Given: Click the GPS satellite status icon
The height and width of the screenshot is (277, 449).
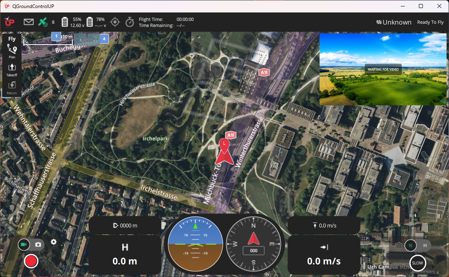Looking at the screenshot, I should point(43,22).
